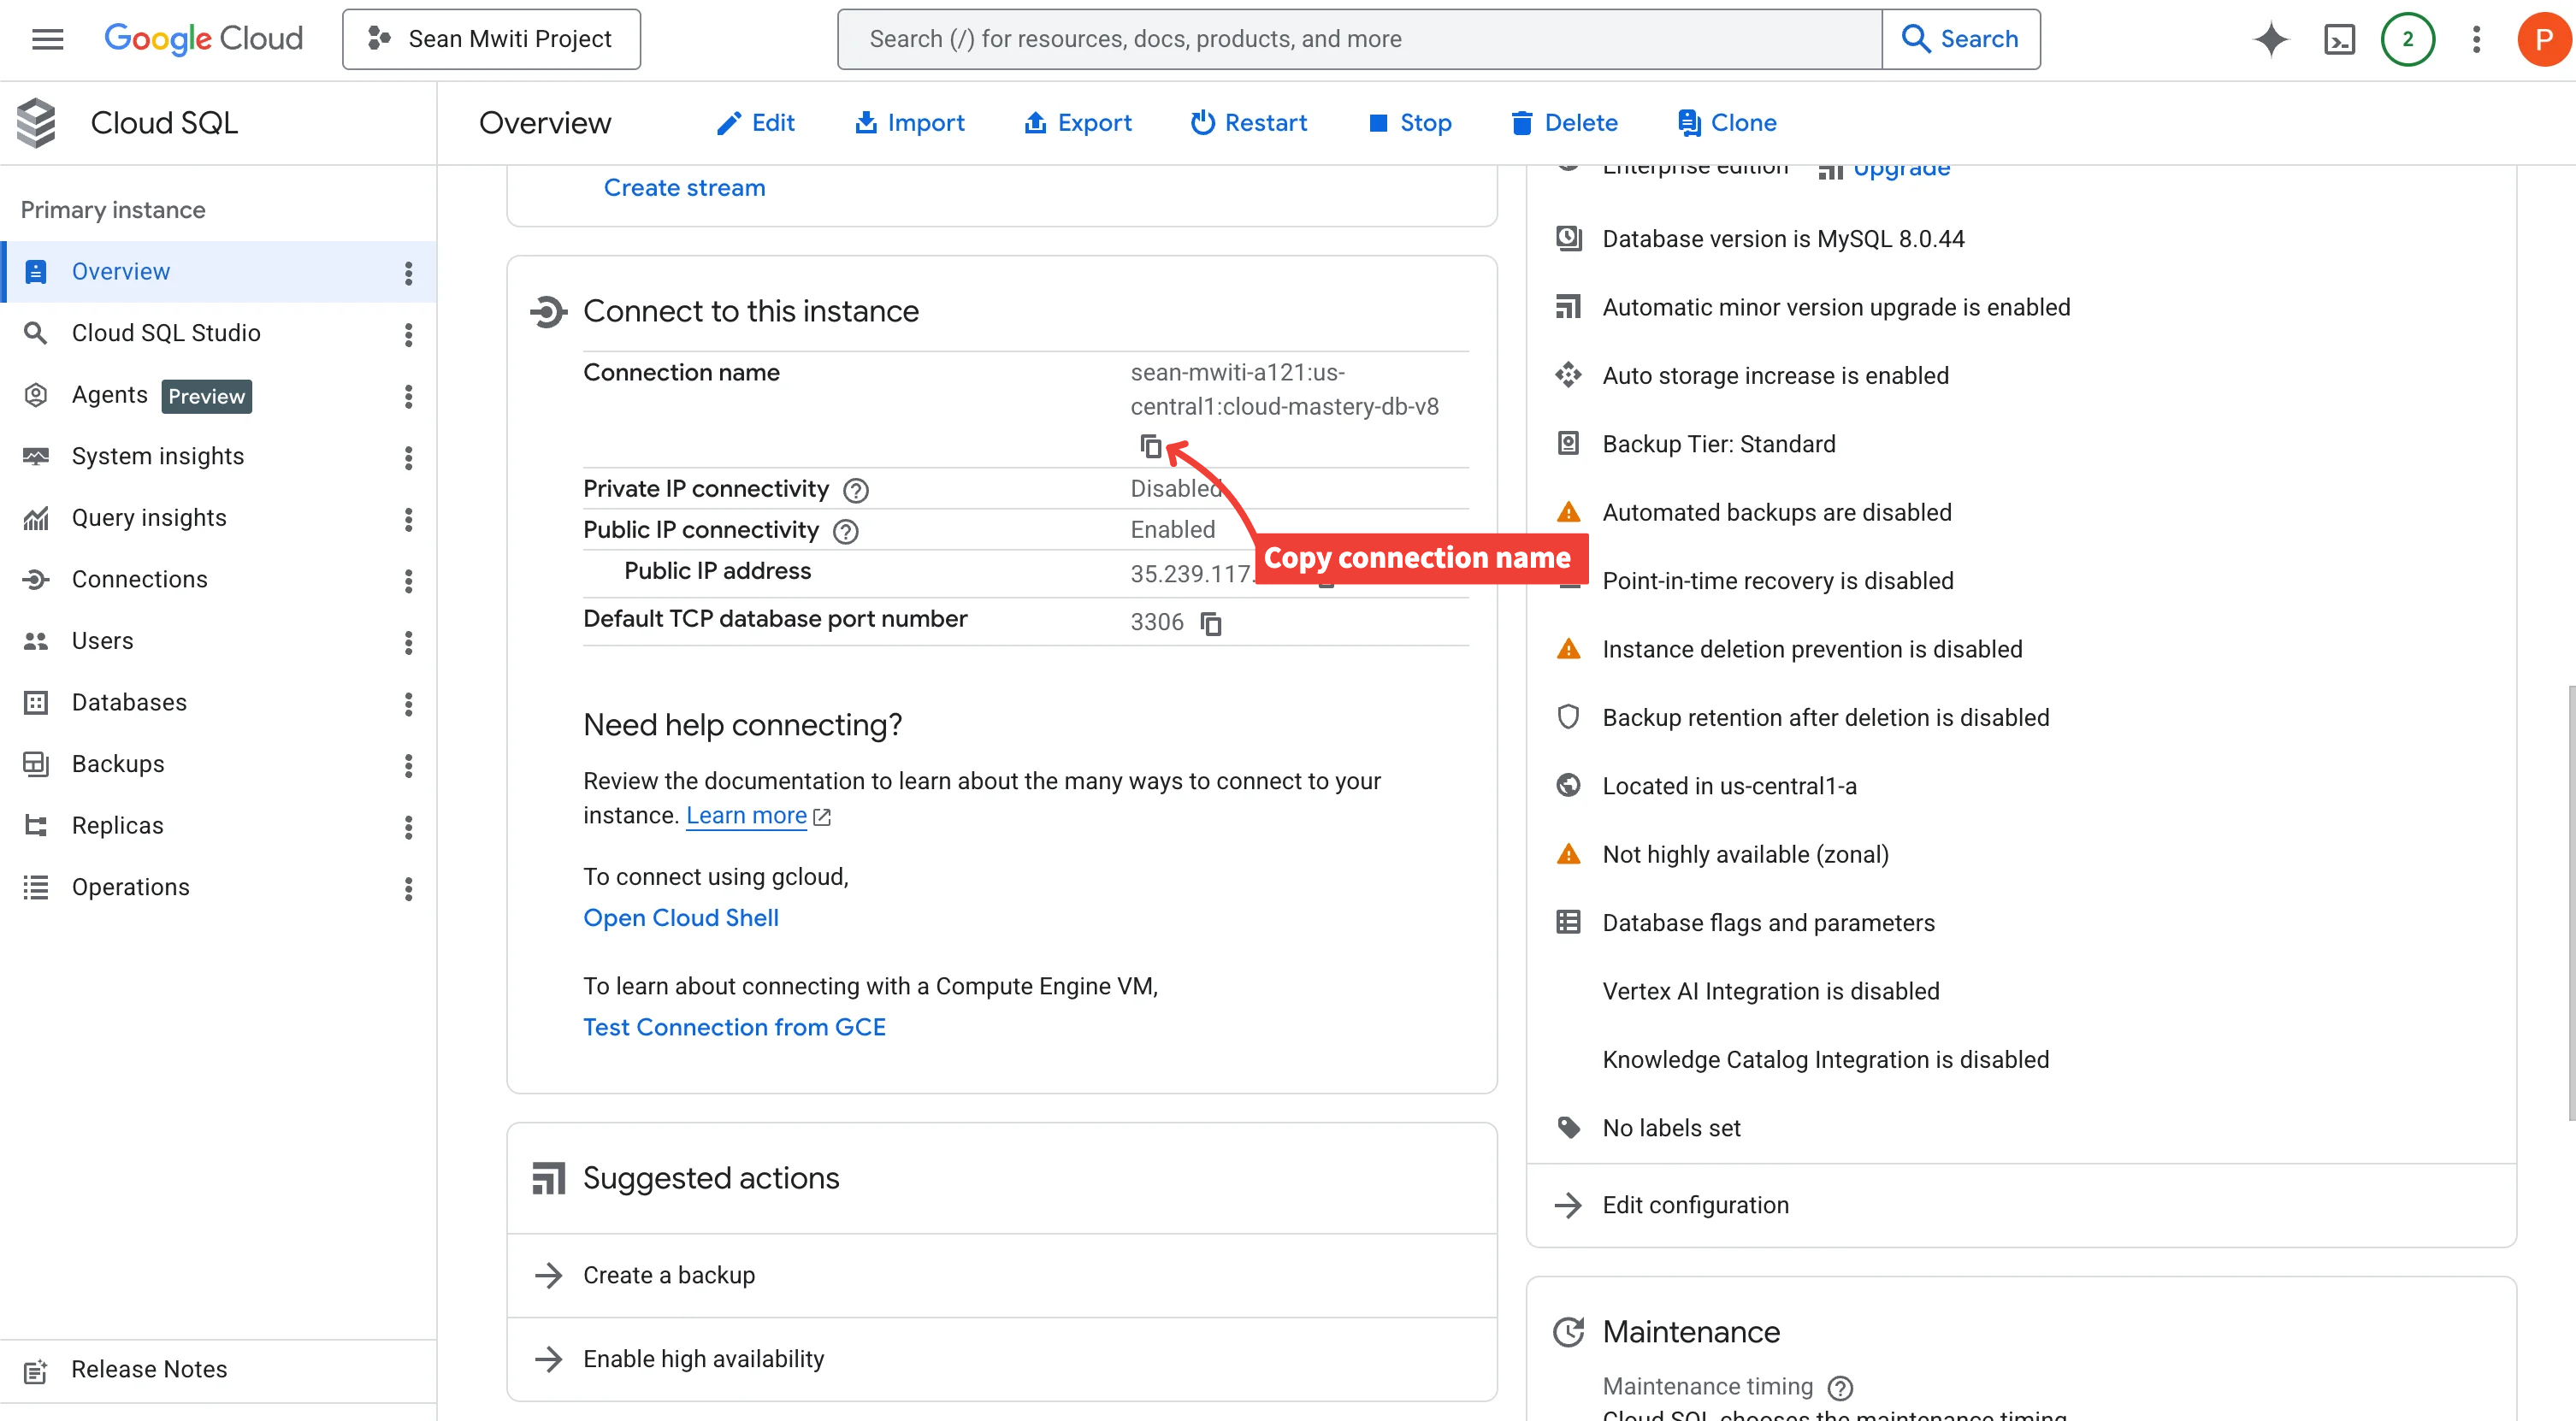The image size is (2576, 1421).
Task: Click the page vertical scrollbar
Action: tap(2570, 904)
